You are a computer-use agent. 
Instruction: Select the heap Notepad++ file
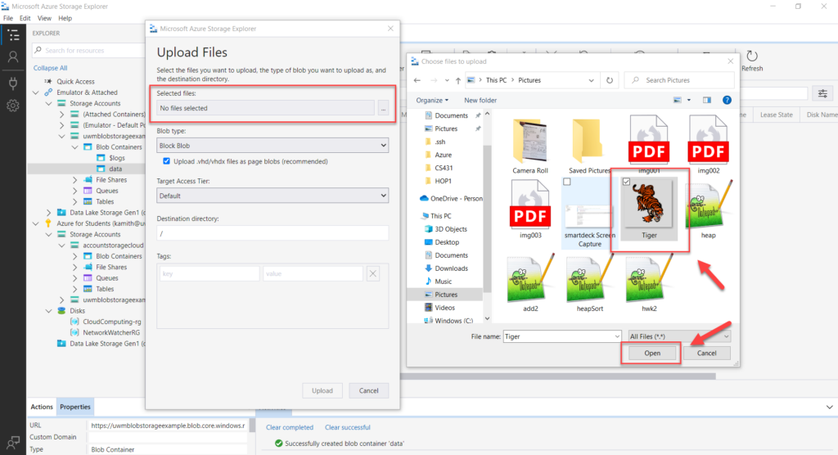pos(708,209)
